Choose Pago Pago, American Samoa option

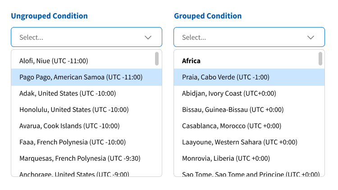(x=81, y=77)
